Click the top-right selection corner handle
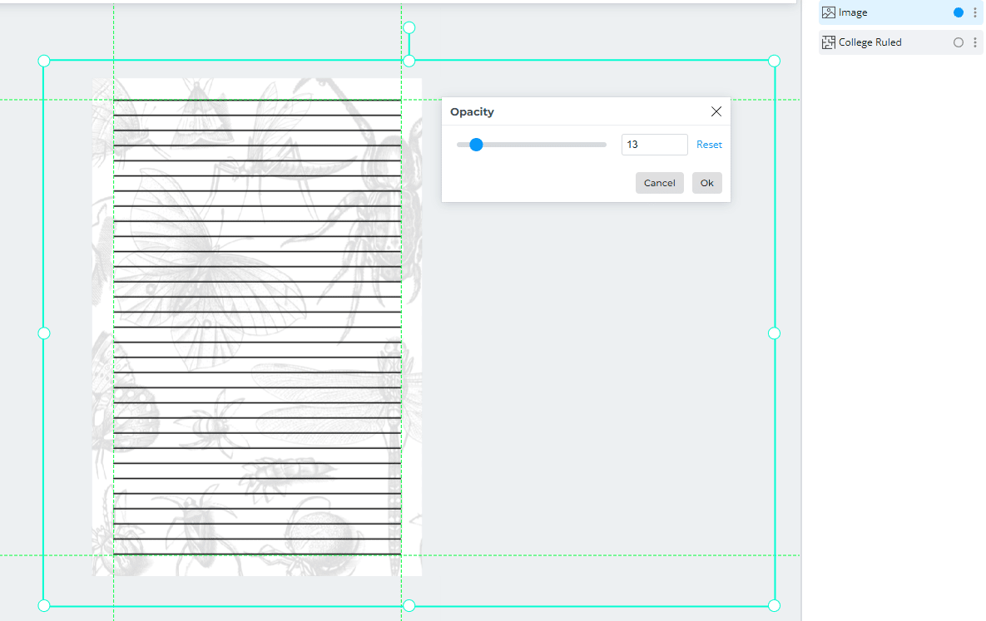The height and width of the screenshot is (621, 986). click(774, 61)
